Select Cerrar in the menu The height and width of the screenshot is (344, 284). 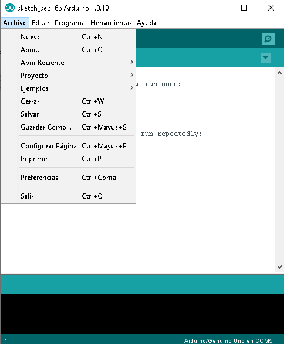(68, 101)
